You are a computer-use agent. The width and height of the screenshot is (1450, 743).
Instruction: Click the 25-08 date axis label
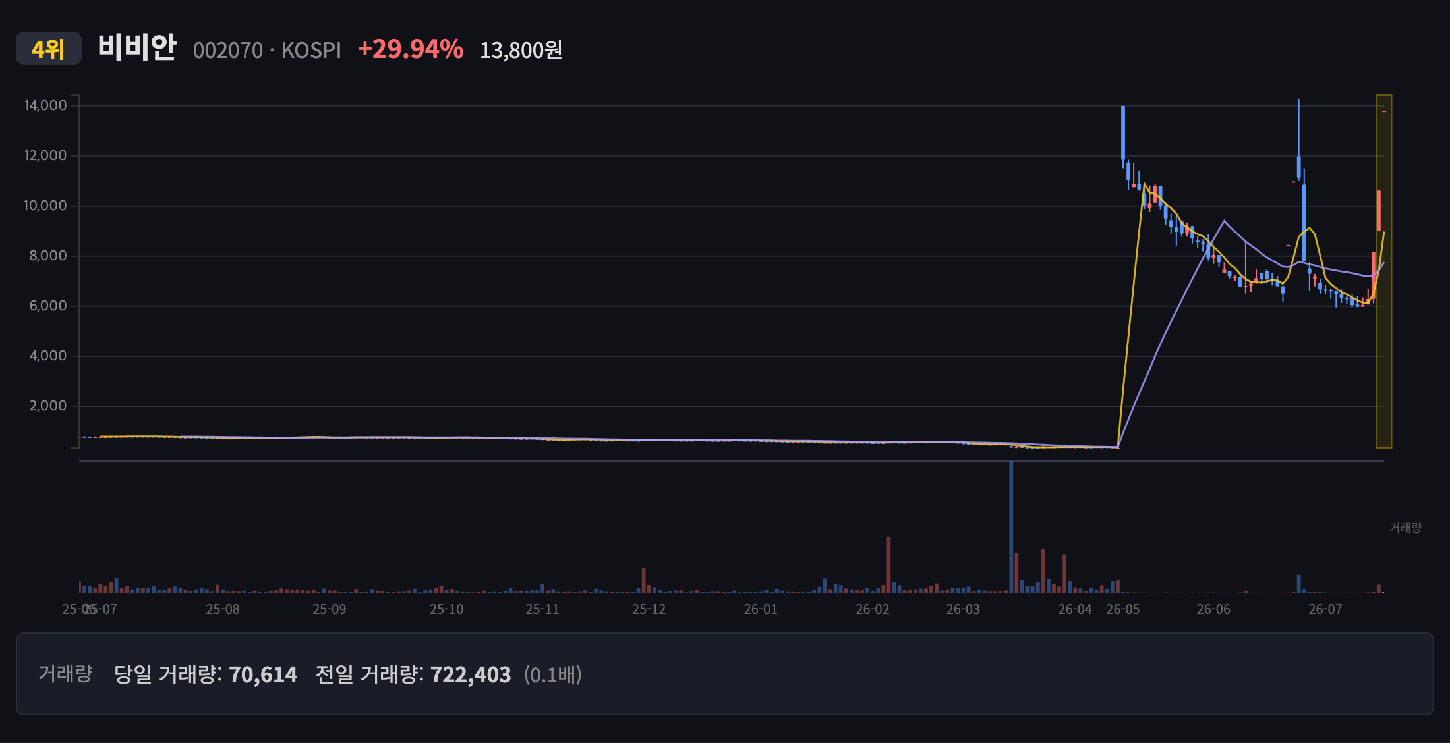point(223,609)
